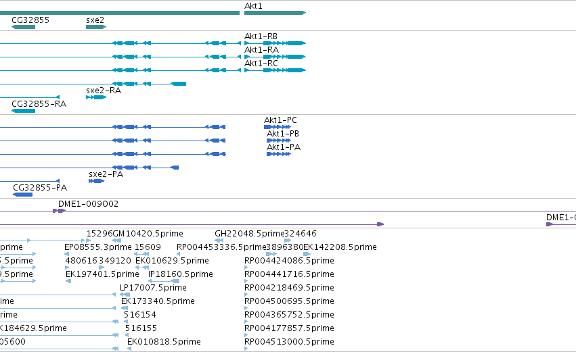Select the EK173340.5prime EST label
This screenshot has height=352, width=576.
coord(158,302)
